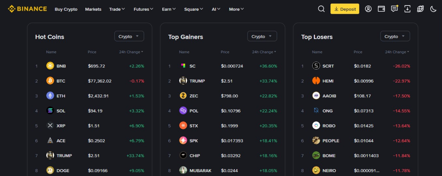
Task: Open the chat messages icon
Action: coord(394,9)
